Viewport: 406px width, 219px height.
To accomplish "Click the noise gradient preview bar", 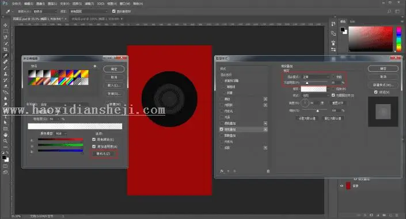I will 75,126.
